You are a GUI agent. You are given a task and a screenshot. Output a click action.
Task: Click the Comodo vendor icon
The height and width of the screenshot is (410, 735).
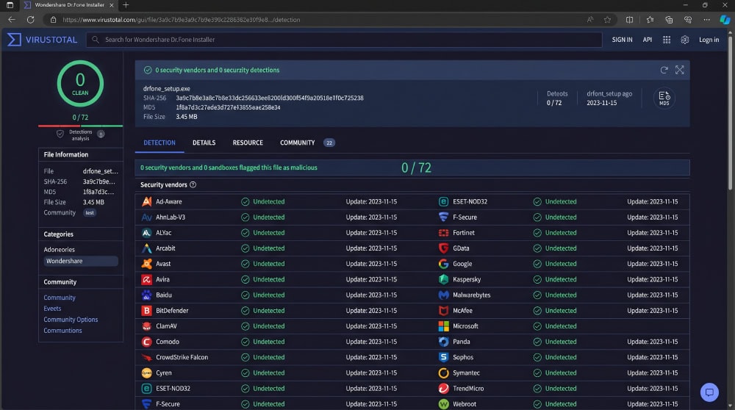[147, 342]
